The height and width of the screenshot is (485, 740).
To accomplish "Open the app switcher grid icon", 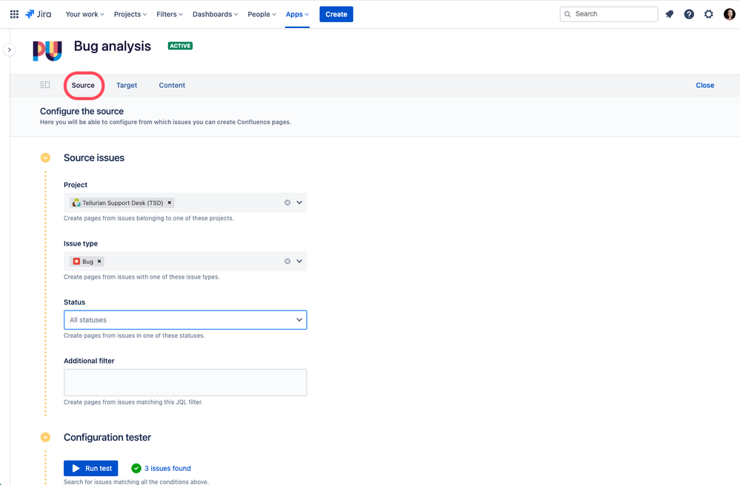I will 13,13.
